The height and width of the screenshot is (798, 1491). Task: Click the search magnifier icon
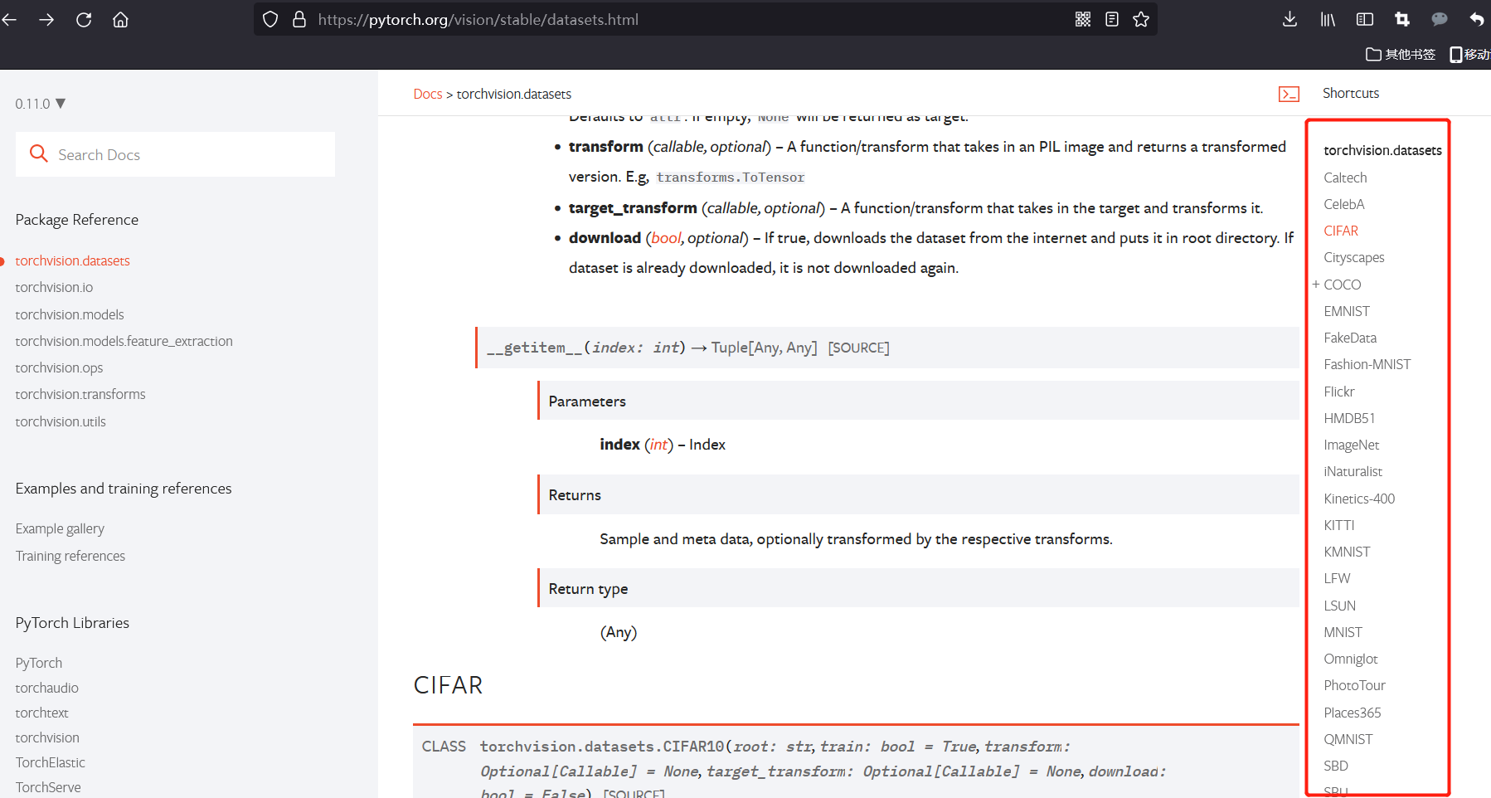(x=38, y=153)
